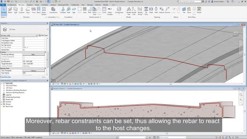Choose the Beam structural tool

[x=10, y=10]
